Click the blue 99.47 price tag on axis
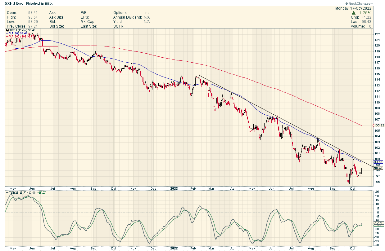 tap(378, 162)
